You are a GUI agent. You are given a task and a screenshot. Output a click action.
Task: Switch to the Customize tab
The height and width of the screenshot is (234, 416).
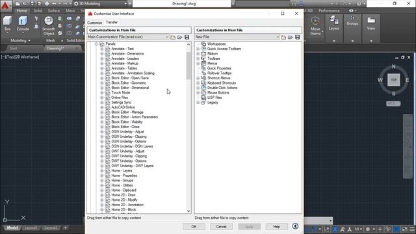(94, 23)
